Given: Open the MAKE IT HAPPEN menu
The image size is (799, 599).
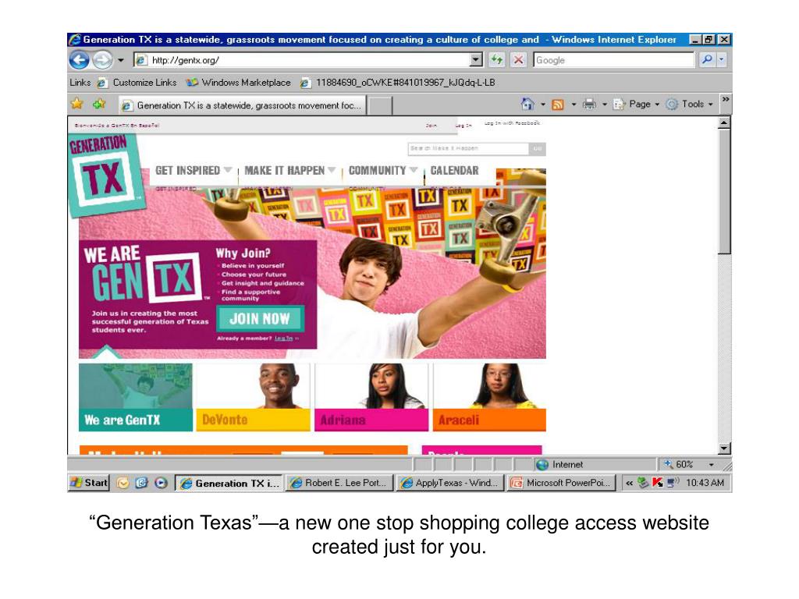Looking at the screenshot, I should click(289, 170).
